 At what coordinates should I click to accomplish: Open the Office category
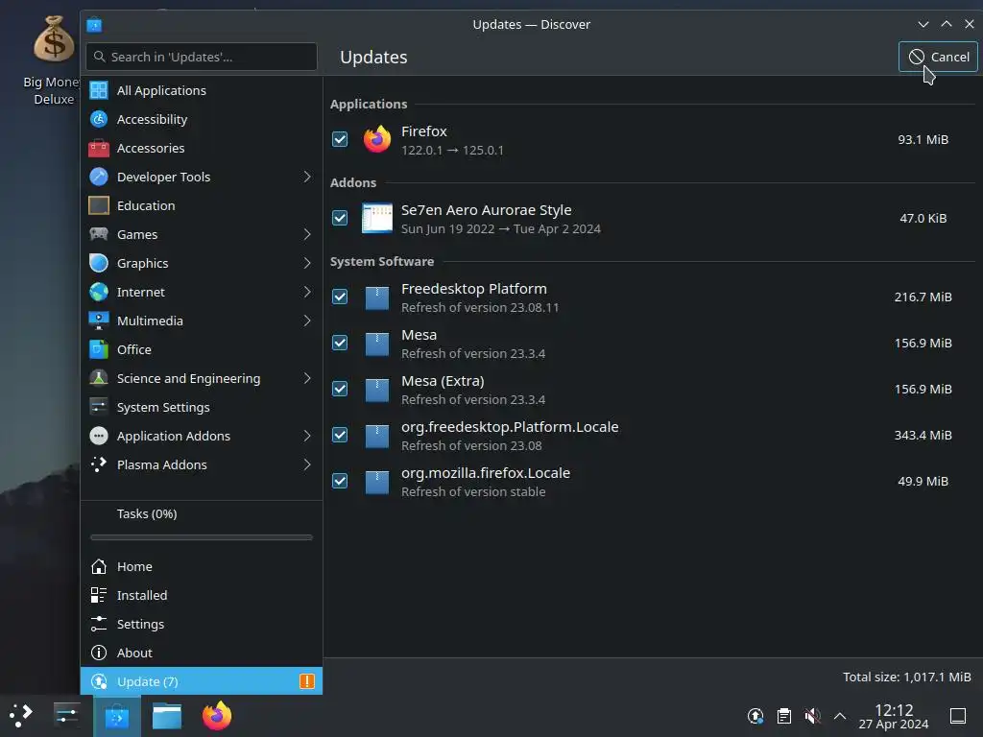click(202, 349)
